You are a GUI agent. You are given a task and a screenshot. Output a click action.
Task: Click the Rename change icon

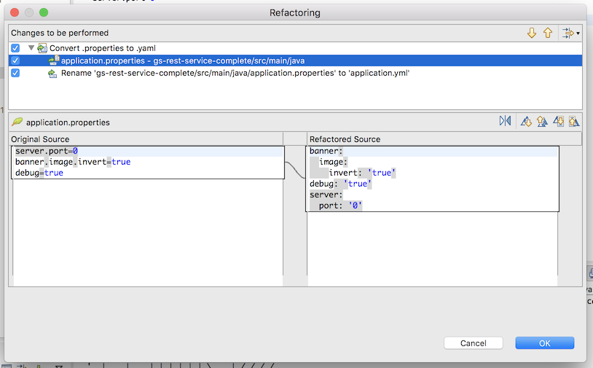(x=52, y=73)
